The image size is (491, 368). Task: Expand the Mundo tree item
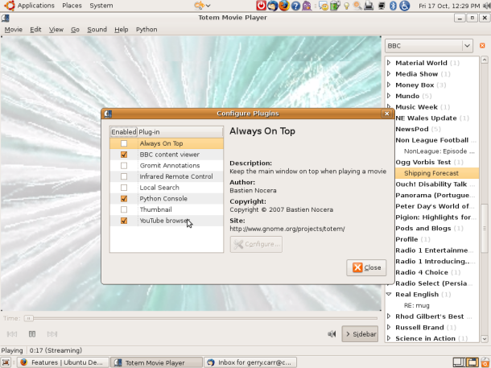coord(389,96)
